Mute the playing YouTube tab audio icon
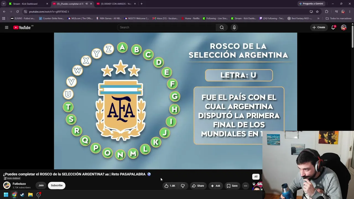 (x=87, y=4)
